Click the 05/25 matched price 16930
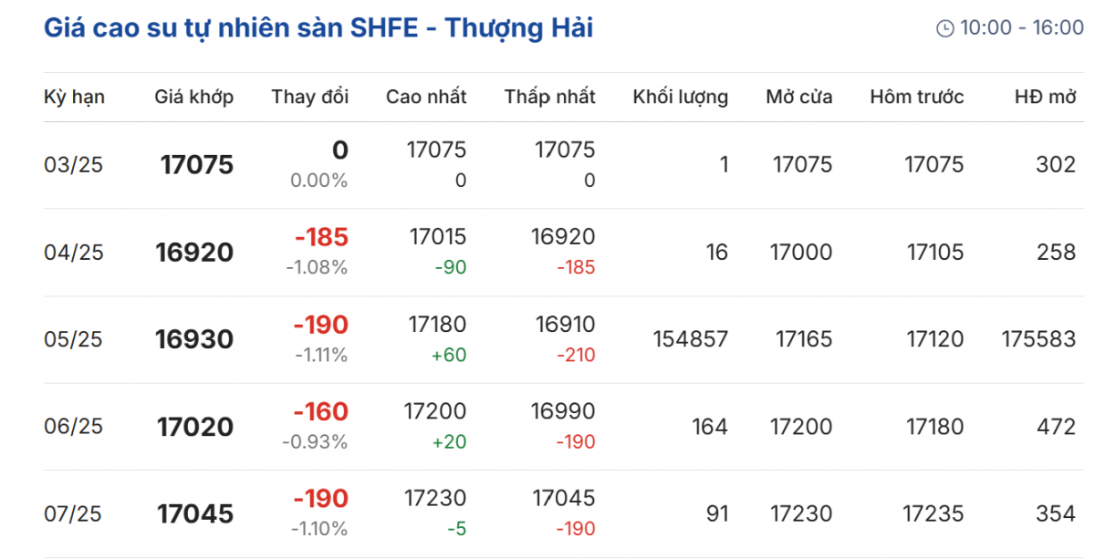 point(194,340)
